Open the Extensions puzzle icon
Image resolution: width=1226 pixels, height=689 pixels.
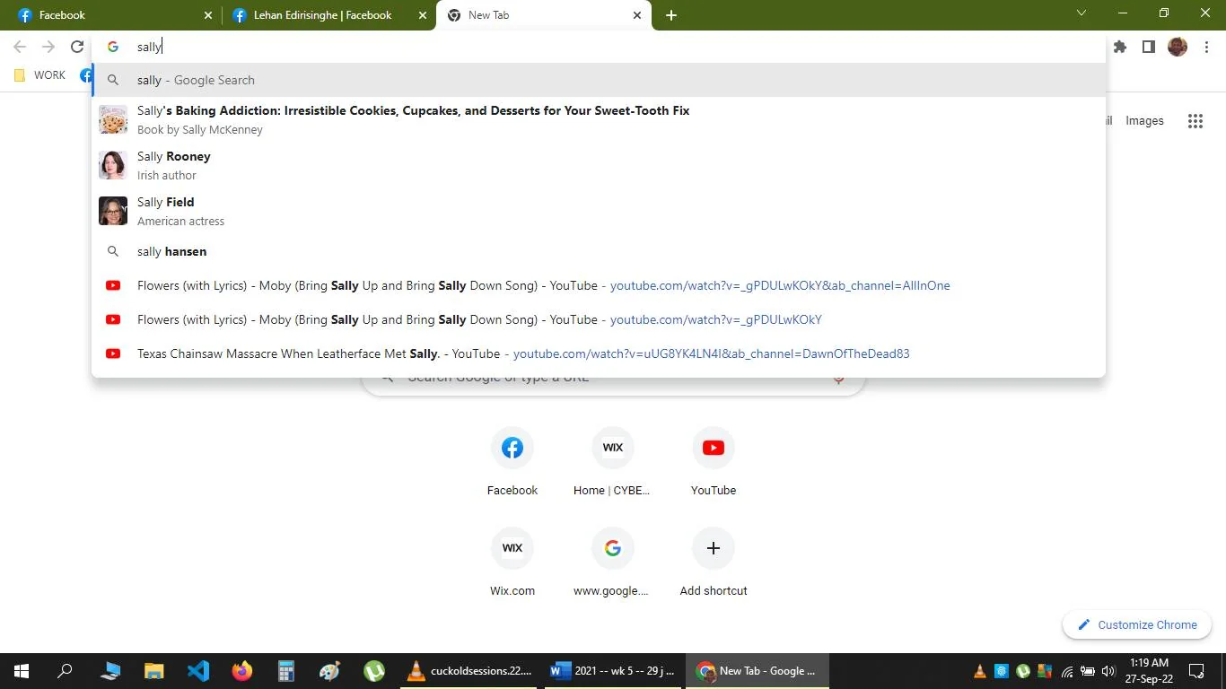click(1120, 47)
